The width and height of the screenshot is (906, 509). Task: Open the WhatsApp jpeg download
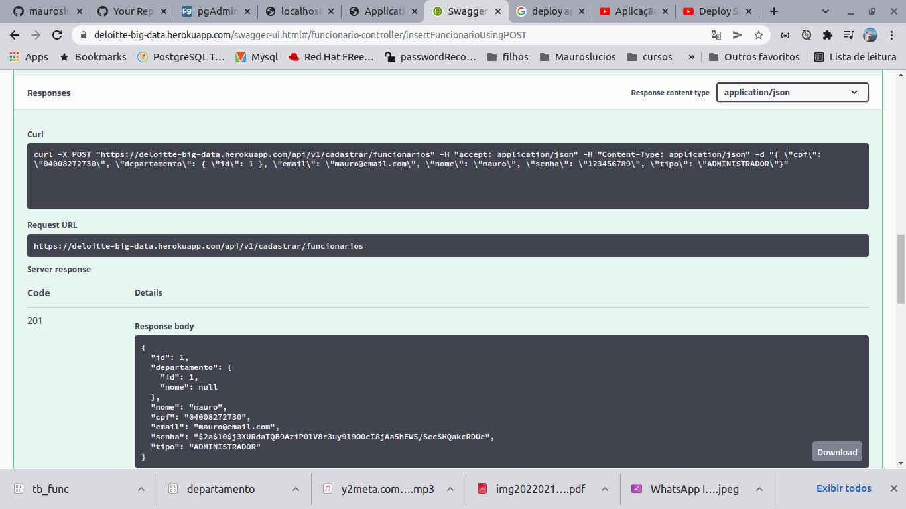point(694,489)
